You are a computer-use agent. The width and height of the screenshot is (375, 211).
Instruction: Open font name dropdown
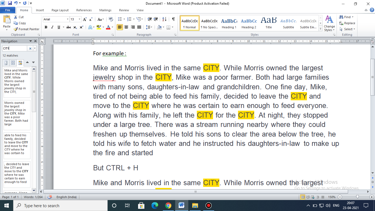68,19
